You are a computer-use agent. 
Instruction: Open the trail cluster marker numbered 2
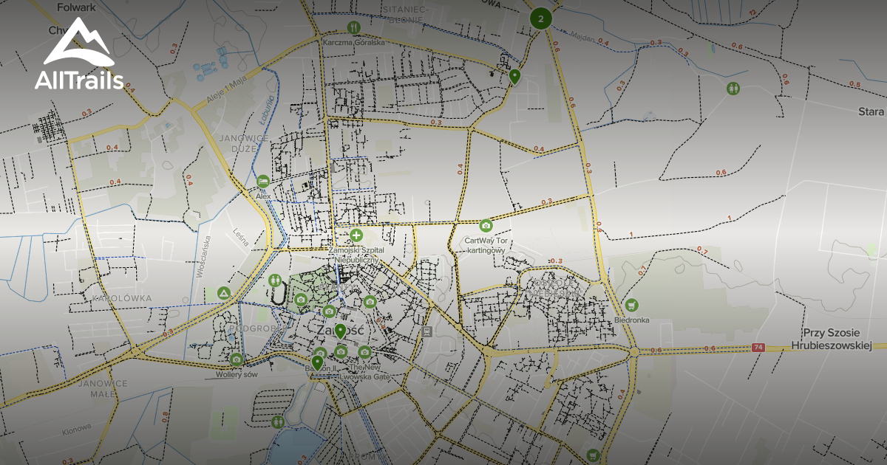[541, 19]
